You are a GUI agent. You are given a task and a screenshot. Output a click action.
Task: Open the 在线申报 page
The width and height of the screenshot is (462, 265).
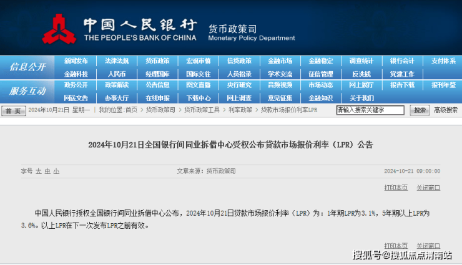point(157,98)
